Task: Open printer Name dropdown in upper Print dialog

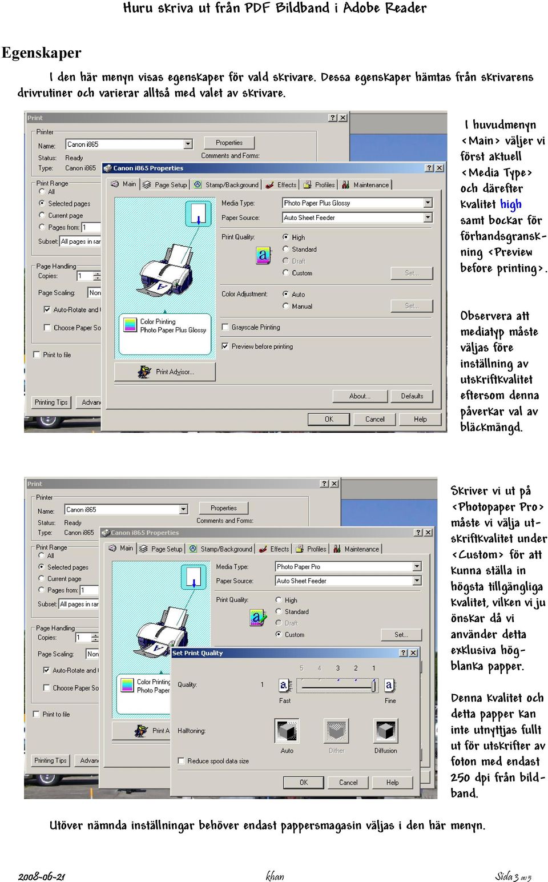Action: click(188, 144)
